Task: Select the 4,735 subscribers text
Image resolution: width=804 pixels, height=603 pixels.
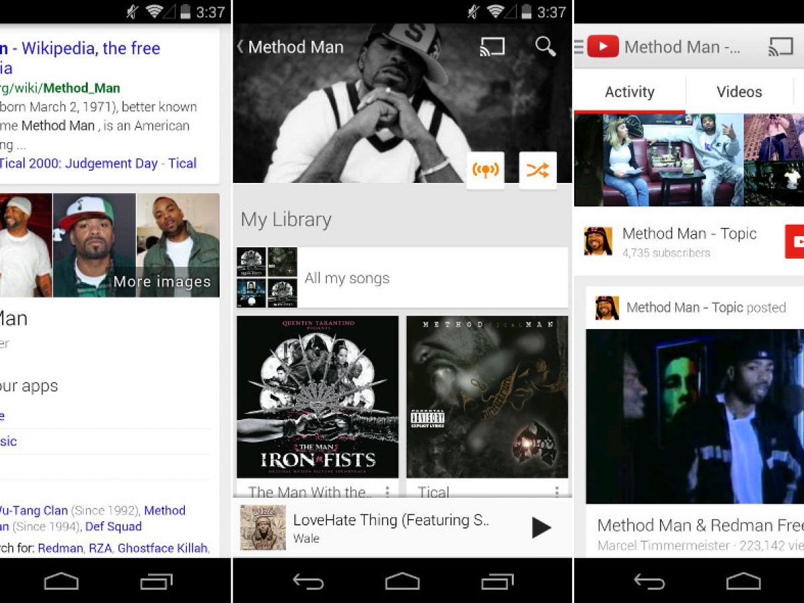Action: coord(666,253)
